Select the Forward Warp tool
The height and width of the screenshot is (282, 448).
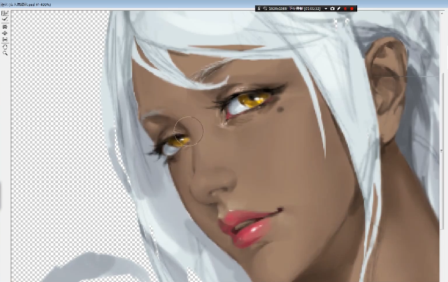pyautogui.click(x=5, y=13)
